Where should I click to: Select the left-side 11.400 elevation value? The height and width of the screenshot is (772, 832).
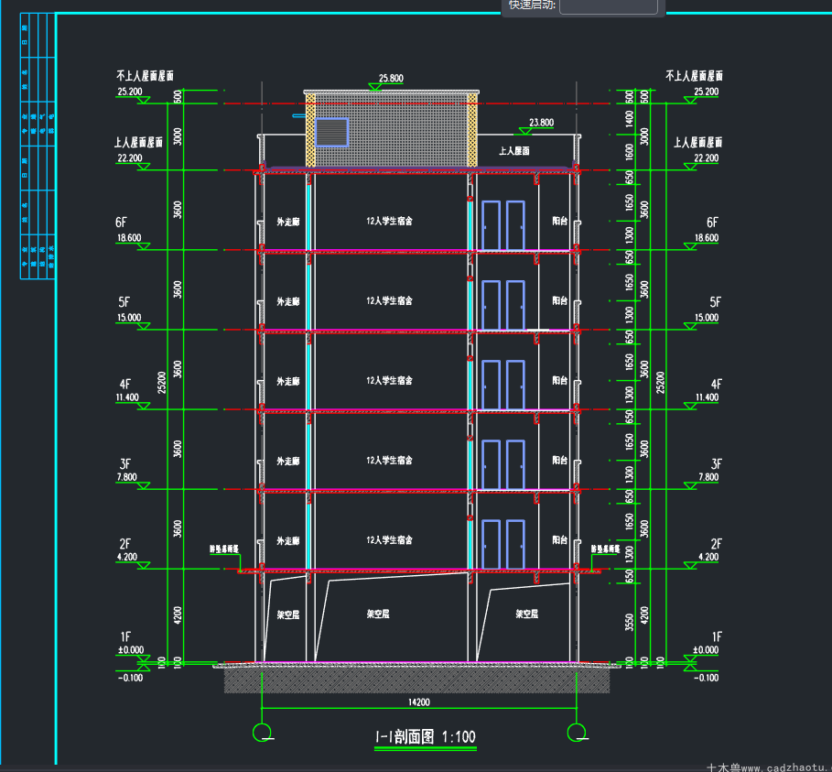127,397
